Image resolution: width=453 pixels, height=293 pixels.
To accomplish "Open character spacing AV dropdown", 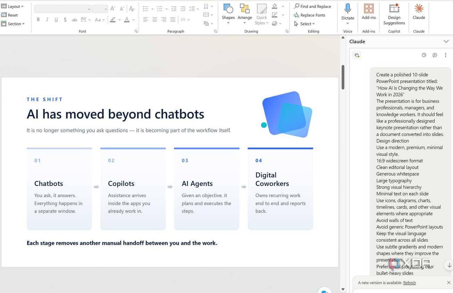I will [86, 20].
